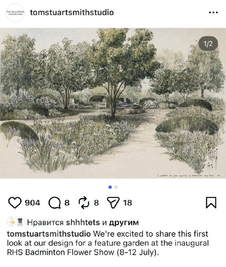Tap the 1/2 image counter badge

click(x=208, y=44)
